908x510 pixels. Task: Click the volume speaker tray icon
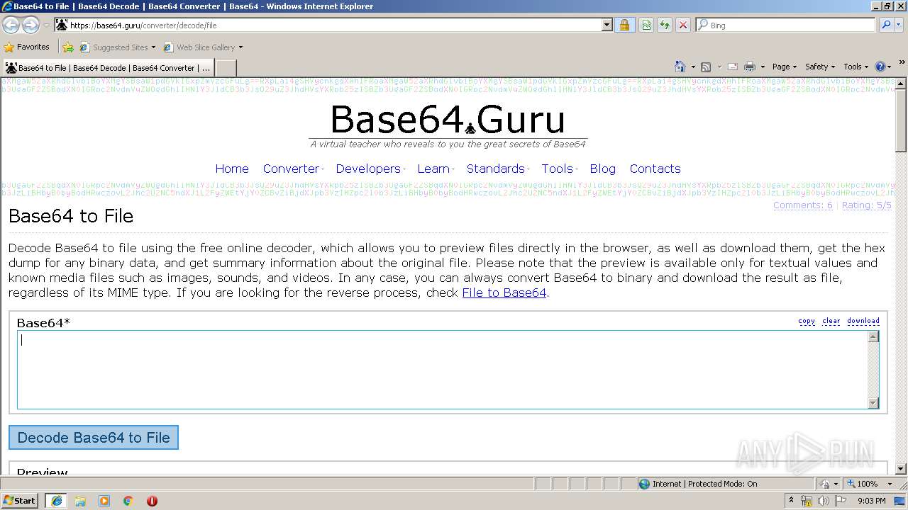click(823, 501)
